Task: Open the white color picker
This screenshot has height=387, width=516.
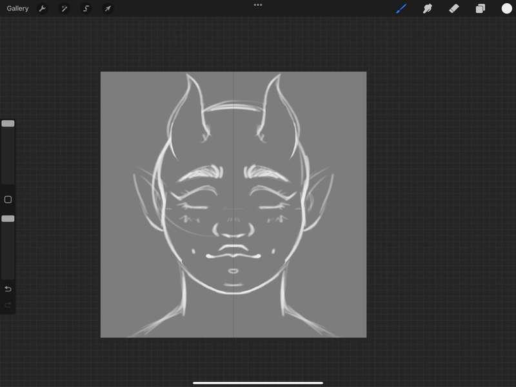Action: (506, 8)
